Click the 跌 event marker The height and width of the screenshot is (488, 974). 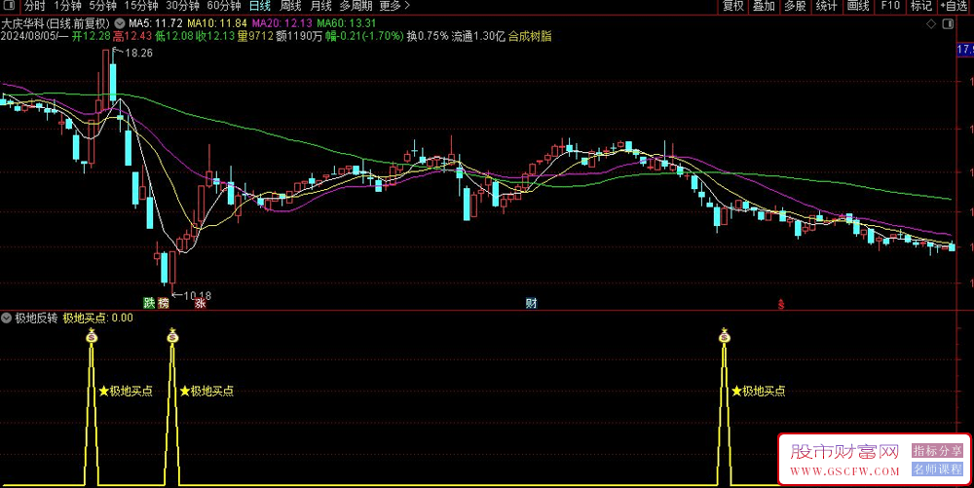pyautogui.click(x=149, y=303)
